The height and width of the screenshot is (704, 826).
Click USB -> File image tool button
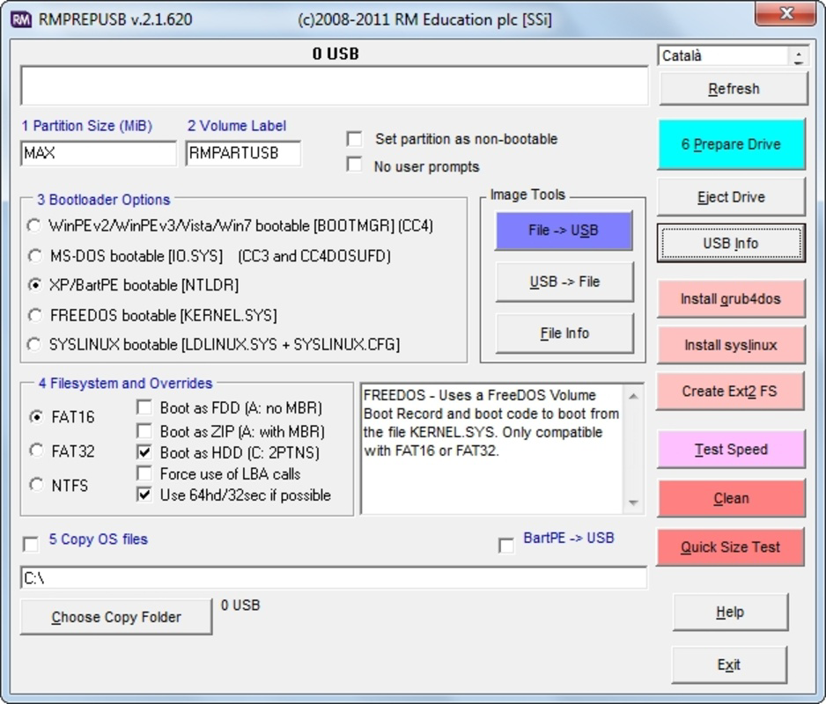(564, 282)
